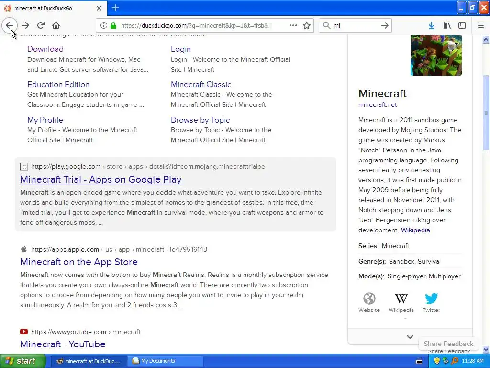The height and width of the screenshot is (368, 490).
Task: Click the vertical scrollbar thumb
Action: pos(486,113)
